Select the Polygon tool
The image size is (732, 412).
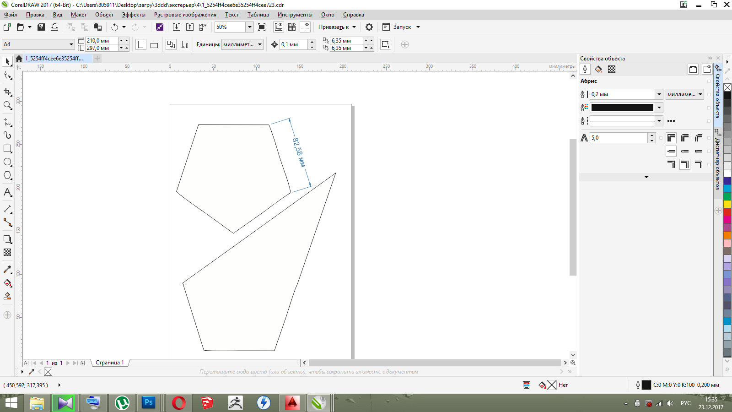7,175
